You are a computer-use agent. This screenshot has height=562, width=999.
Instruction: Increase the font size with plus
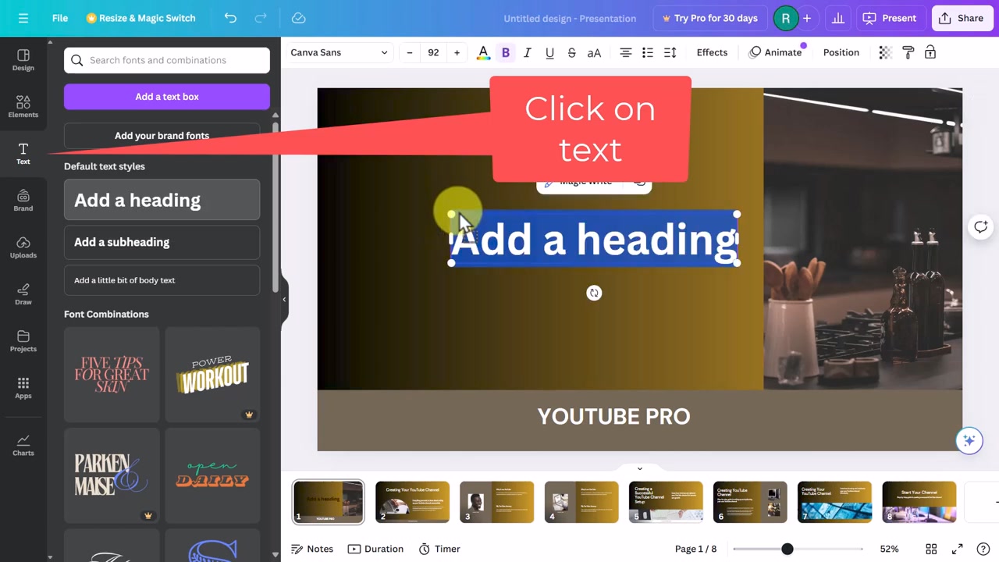(457, 52)
